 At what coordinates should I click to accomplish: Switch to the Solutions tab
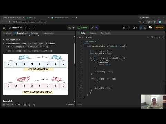tap(34, 33)
